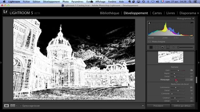Select the Crop Overlay grid tool

[x=151, y=47]
